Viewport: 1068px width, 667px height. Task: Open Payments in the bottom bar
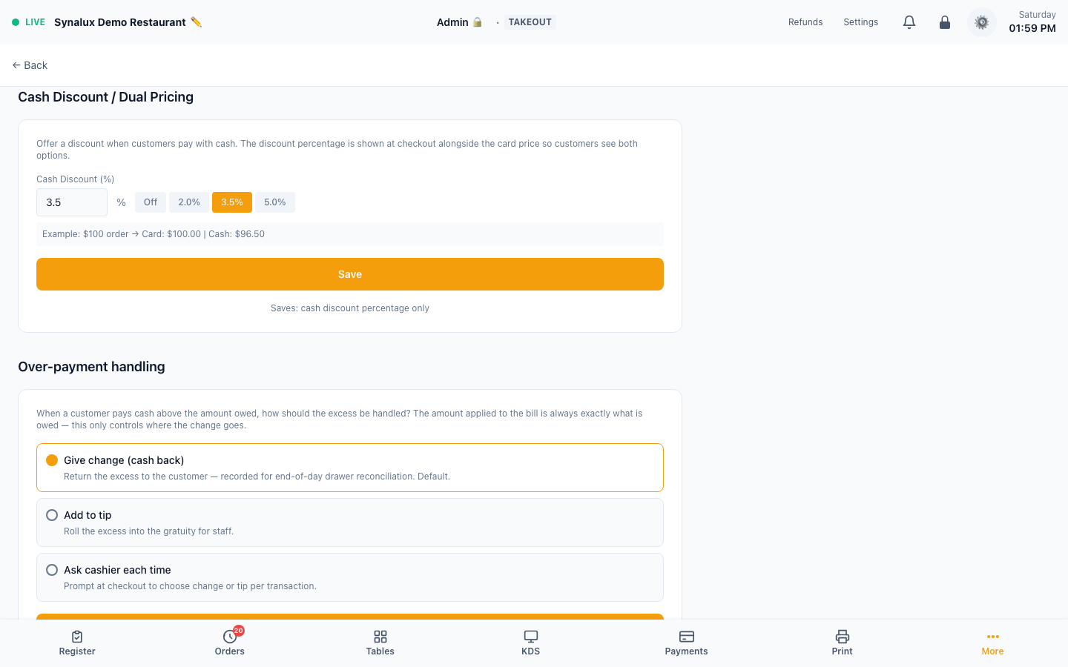(x=687, y=643)
